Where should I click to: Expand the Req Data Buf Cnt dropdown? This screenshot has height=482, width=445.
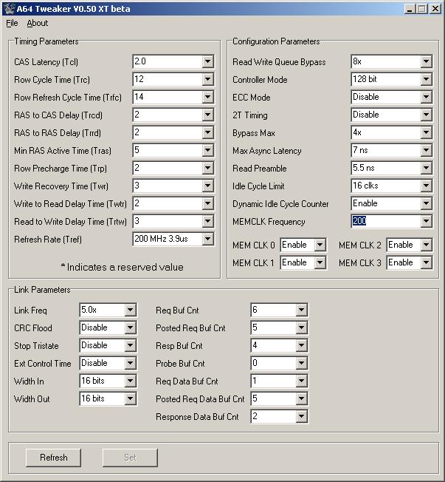click(x=301, y=381)
